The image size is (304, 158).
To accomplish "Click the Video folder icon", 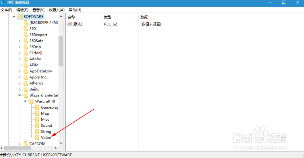I will (37, 138).
